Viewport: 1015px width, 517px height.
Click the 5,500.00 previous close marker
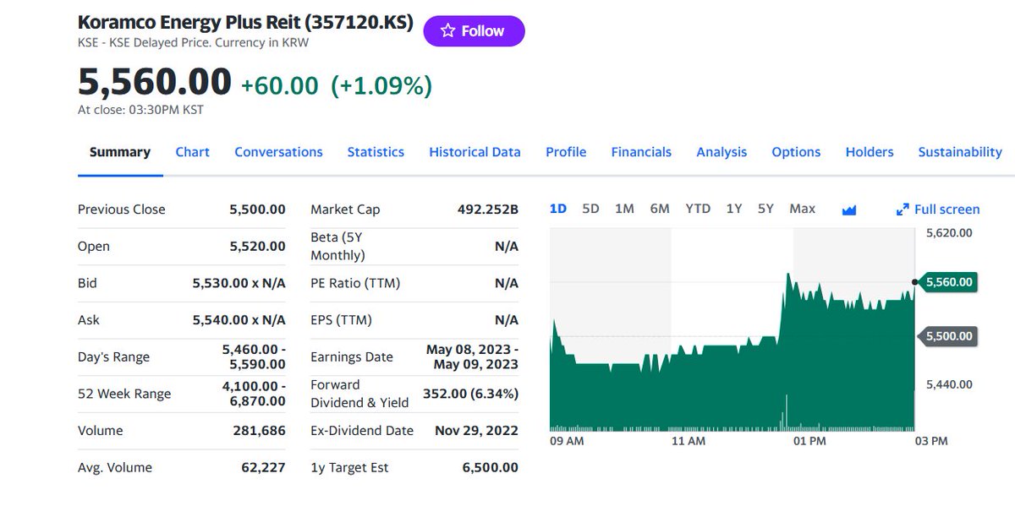[x=949, y=336]
